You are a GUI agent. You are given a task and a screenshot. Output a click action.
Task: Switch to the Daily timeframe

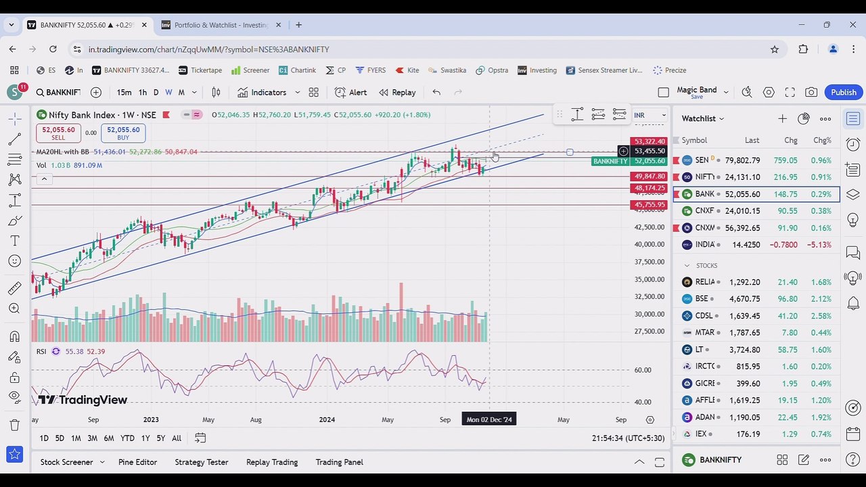tap(156, 92)
